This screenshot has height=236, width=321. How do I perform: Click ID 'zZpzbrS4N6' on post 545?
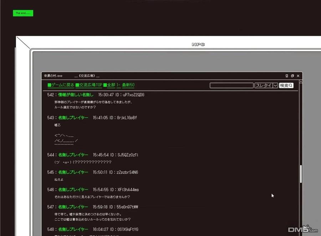click(127, 172)
